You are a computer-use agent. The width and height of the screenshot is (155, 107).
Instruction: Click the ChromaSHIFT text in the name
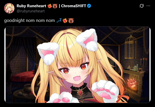point(73,6)
